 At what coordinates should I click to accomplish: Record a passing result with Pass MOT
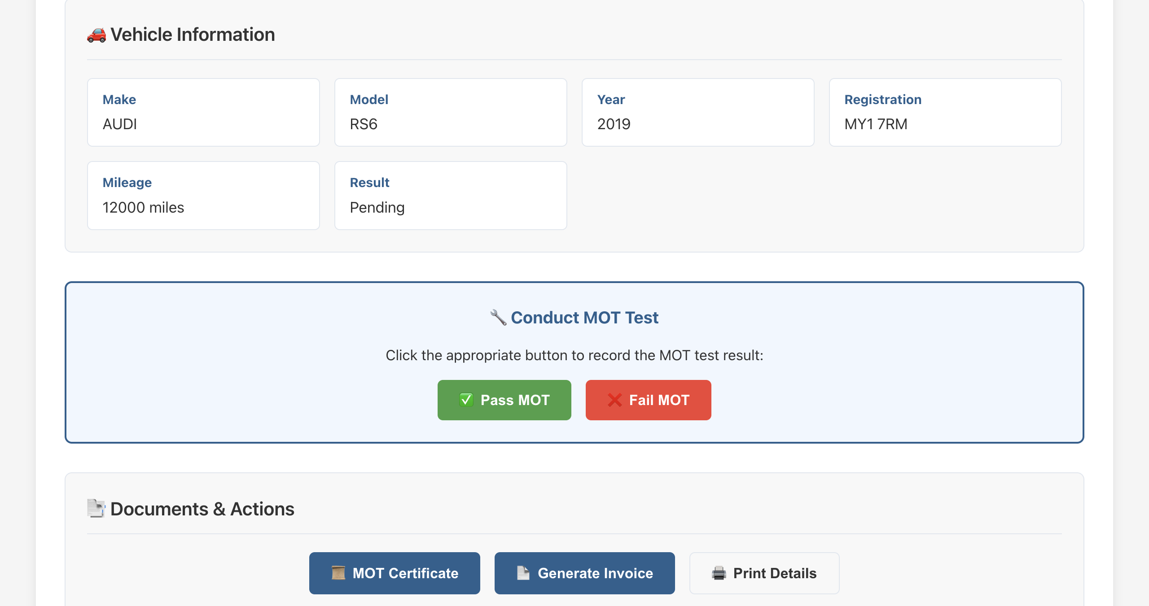(504, 400)
